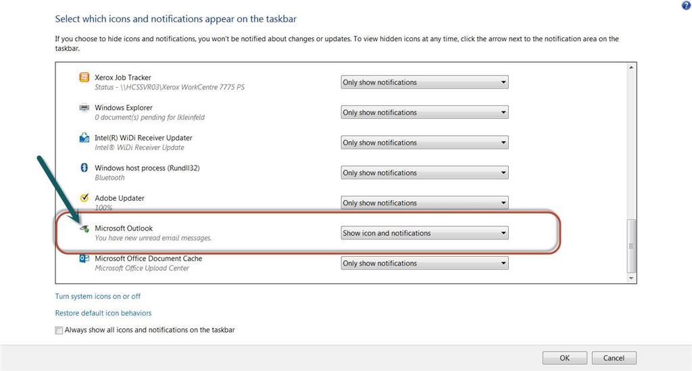
Task: Open Adobe Updater behavior dropdown
Action: click(x=424, y=203)
